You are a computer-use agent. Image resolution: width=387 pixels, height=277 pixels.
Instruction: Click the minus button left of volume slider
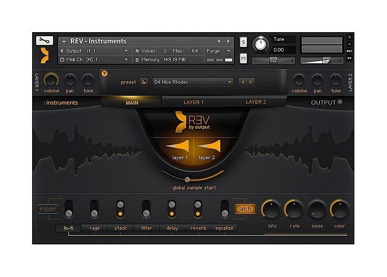pos(304,61)
